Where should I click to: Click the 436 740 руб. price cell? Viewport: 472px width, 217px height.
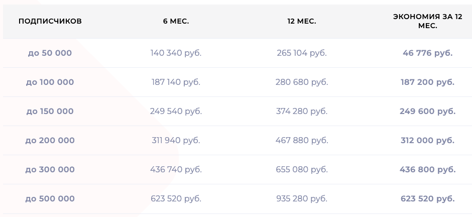176,170
